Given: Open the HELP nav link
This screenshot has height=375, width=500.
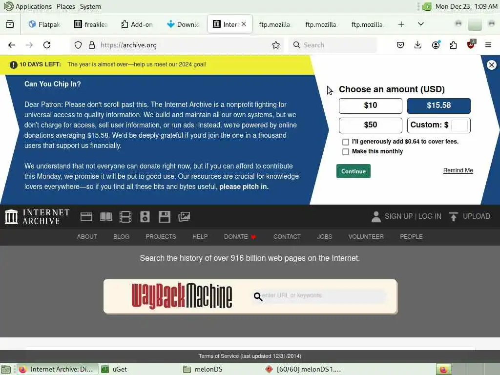Looking at the screenshot, I should 200,237.
